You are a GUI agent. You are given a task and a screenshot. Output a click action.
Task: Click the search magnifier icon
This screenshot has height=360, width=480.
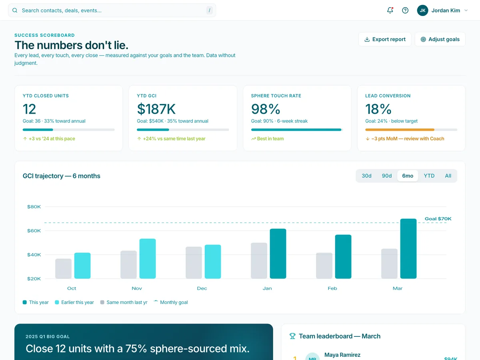click(15, 10)
